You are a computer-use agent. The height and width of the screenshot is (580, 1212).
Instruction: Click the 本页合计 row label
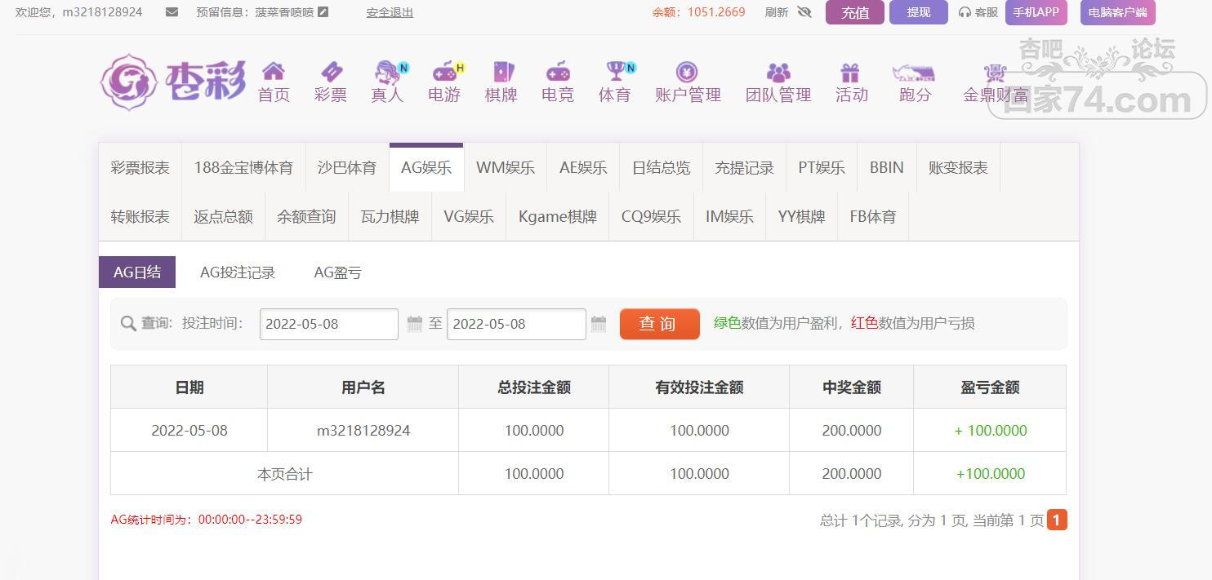pos(284,474)
